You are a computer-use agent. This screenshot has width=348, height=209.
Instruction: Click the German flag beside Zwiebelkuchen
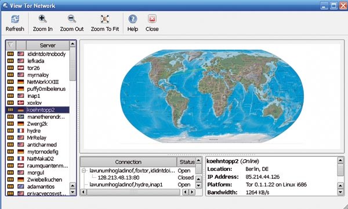[21, 179]
